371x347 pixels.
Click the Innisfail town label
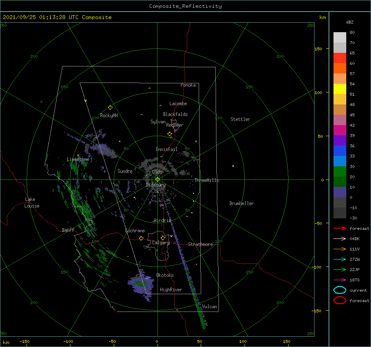coord(167,149)
